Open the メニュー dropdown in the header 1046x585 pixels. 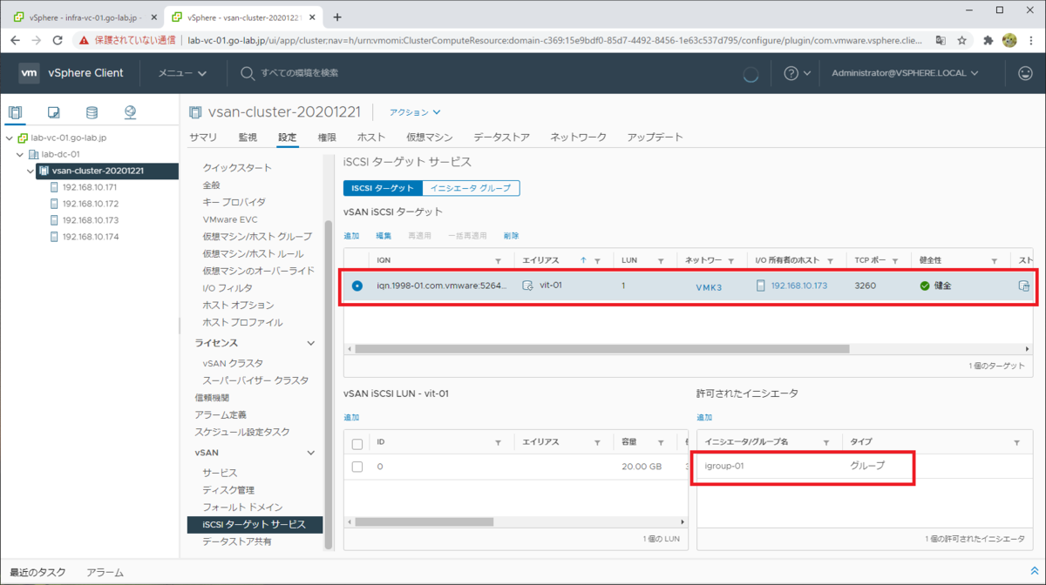tap(181, 73)
